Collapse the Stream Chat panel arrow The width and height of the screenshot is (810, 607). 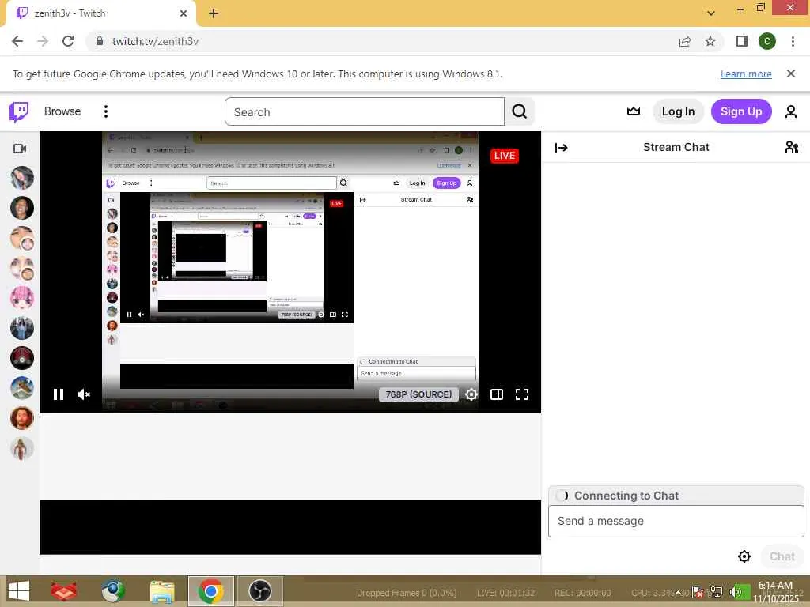561,148
